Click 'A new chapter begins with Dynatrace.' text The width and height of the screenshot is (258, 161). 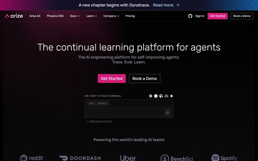[114, 5]
